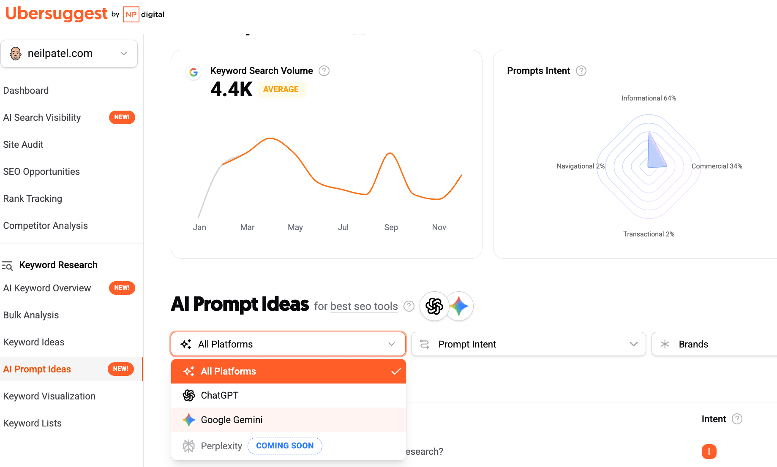Click the best seo tools link
Viewport: 777px width, 467px height.
pyautogui.click(x=364, y=306)
